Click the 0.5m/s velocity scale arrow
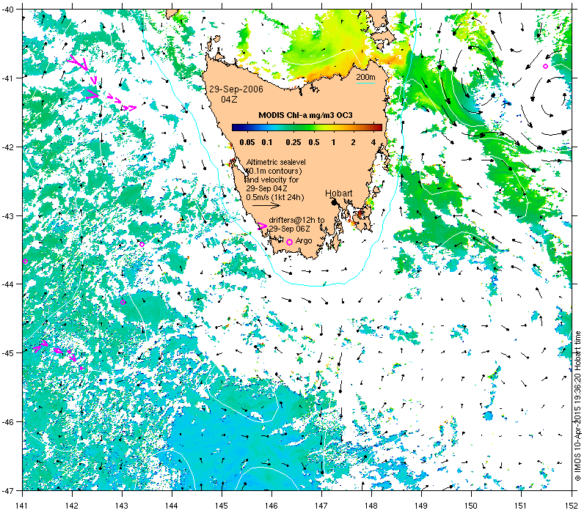The image size is (587, 513). pos(266,205)
